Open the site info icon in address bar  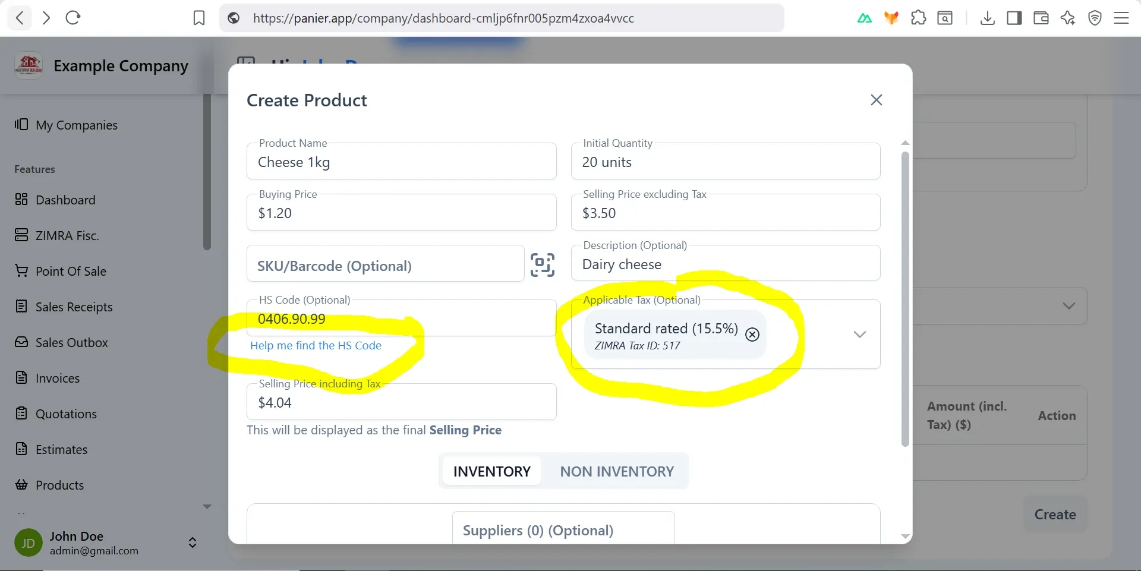point(234,18)
